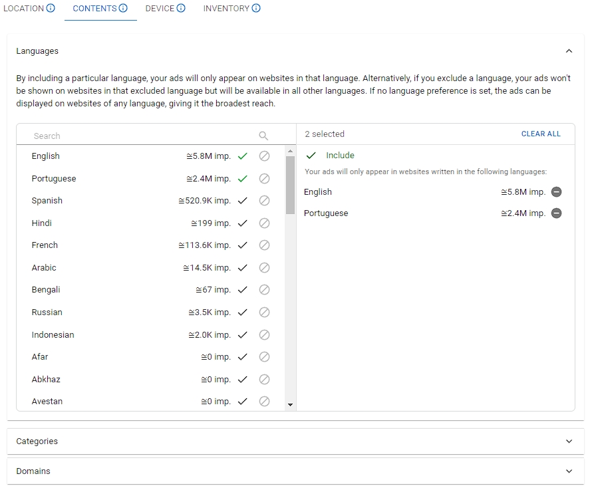Include French with its checkmark
Image resolution: width=590 pixels, height=486 pixels.
coord(243,245)
